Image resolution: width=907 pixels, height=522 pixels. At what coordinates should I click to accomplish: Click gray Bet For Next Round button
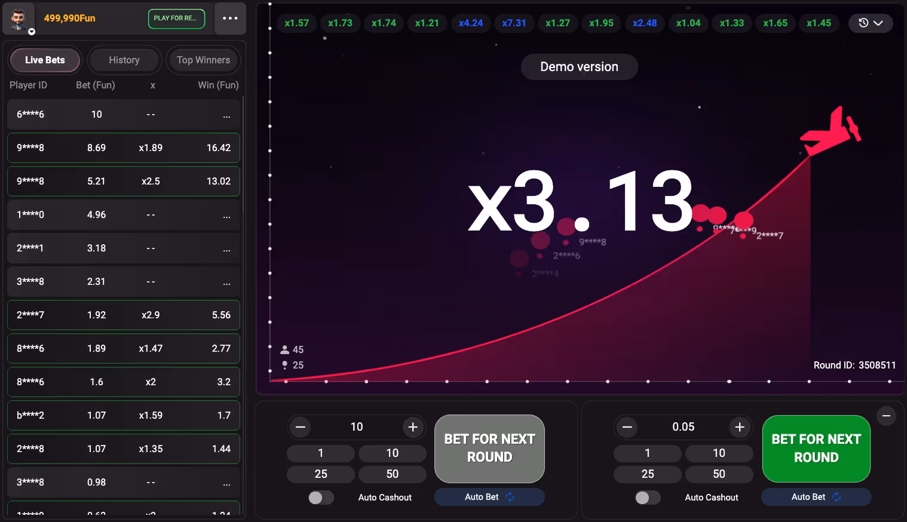[489, 449]
